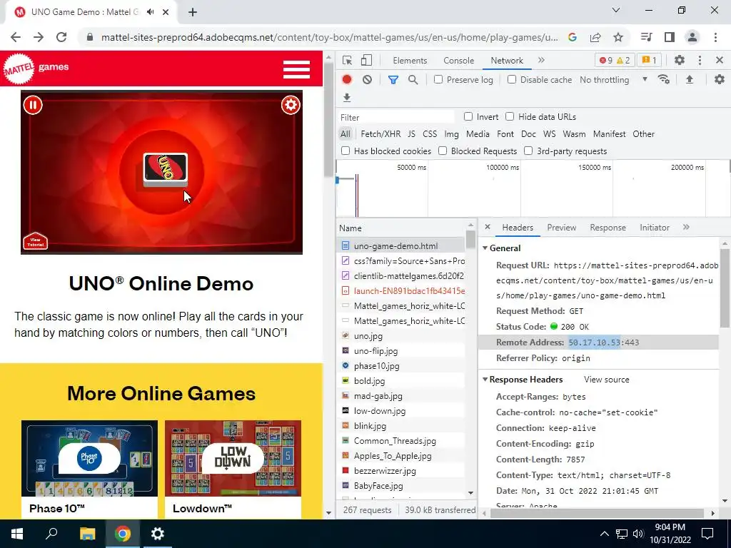This screenshot has height=548, width=731.
Task: Click the network timeline overview
Action: pyautogui.click(x=533, y=188)
